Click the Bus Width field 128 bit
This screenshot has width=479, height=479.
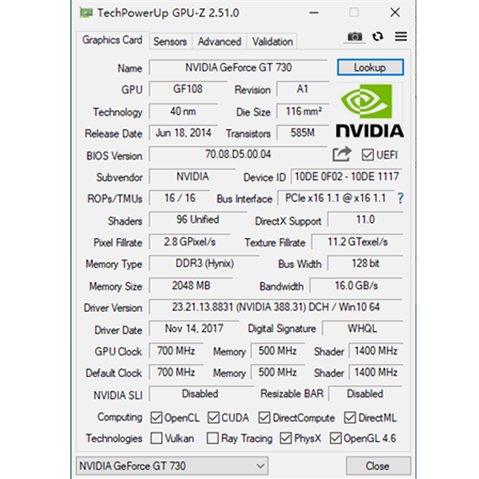pos(365,263)
